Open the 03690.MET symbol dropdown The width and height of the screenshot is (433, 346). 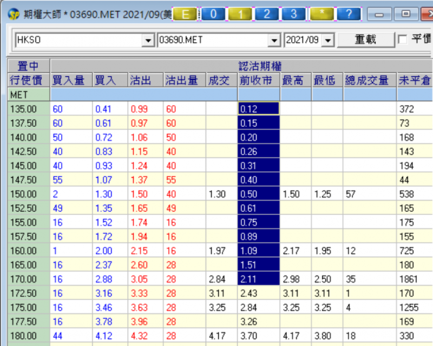[x=274, y=40]
